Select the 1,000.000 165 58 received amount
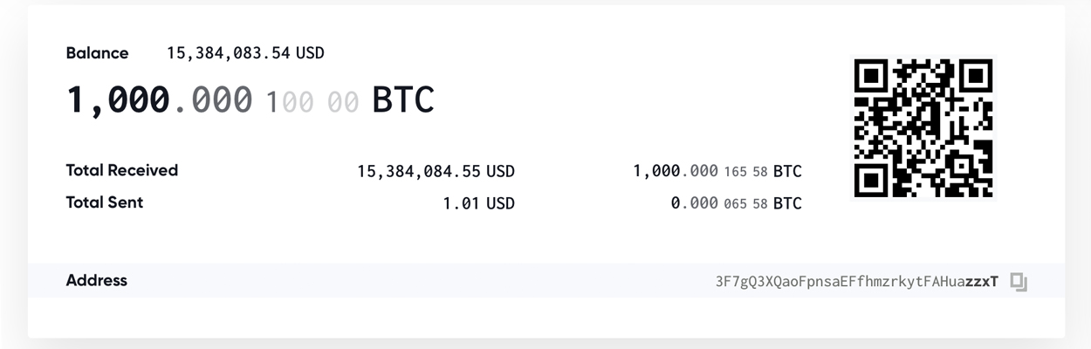The width and height of the screenshot is (1091, 349). coord(700,172)
